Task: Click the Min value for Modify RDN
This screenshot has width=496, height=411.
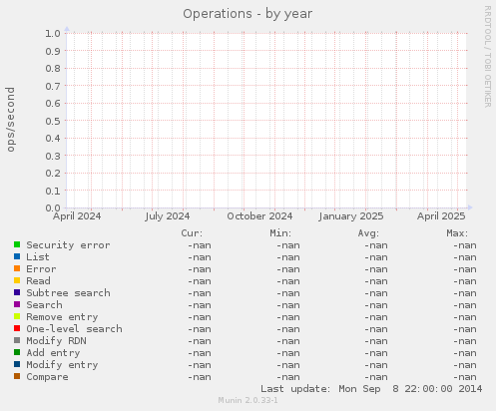Action: (288, 341)
